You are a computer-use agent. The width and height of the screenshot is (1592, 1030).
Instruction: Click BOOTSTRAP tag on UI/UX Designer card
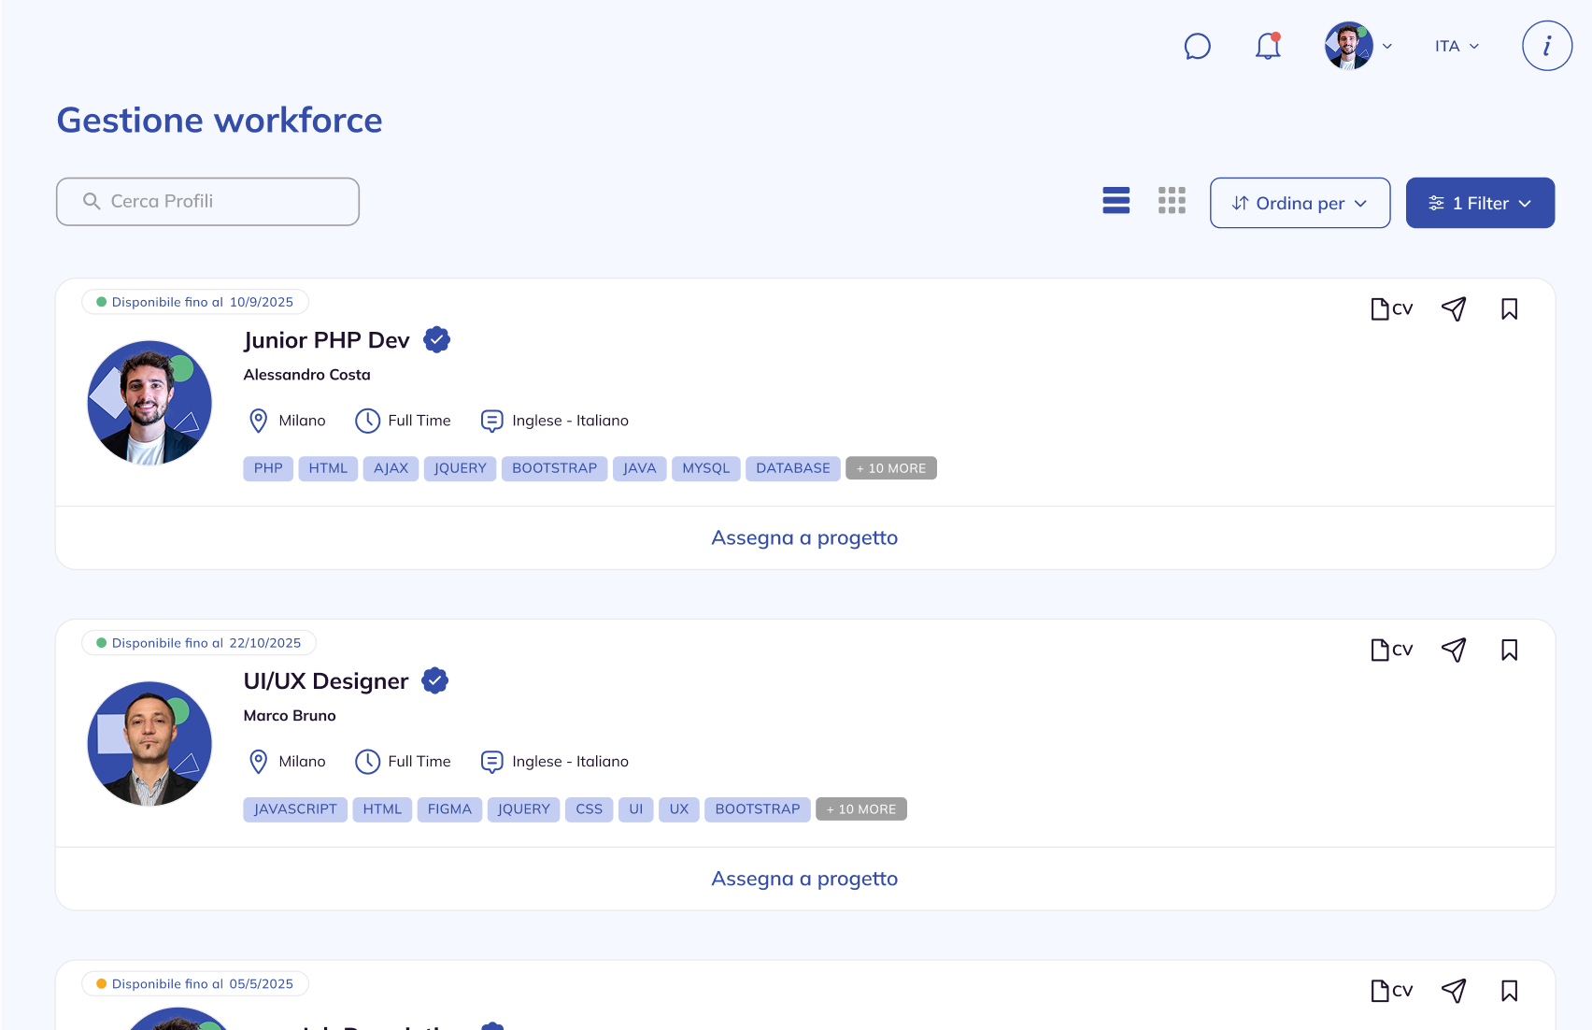click(758, 809)
